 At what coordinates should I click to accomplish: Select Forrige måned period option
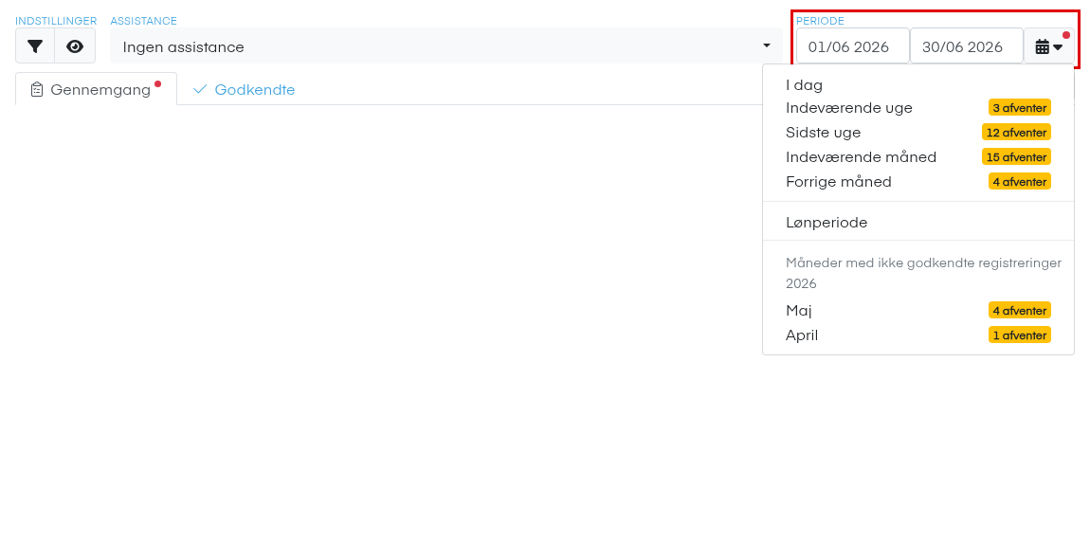[918, 181]
